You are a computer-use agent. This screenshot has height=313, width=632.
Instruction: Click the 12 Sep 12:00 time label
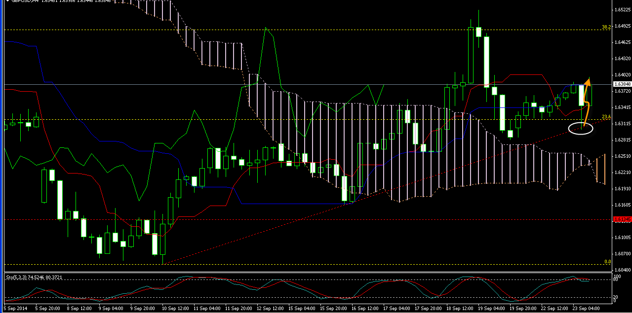coord(269,308)
